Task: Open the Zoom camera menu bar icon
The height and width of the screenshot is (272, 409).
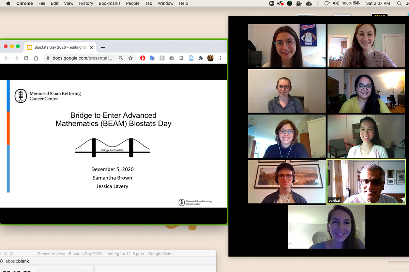Action: coord(272,3)
